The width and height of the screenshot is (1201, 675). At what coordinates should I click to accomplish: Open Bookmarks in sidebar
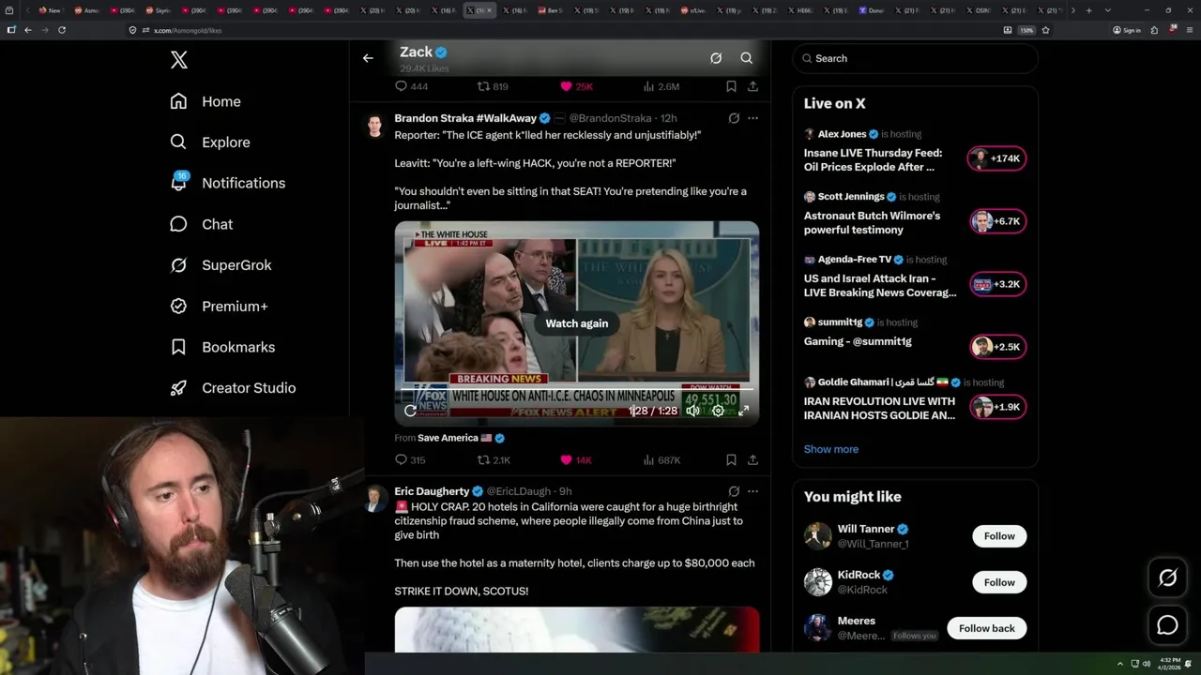222,347
